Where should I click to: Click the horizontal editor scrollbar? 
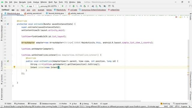point(76,101)
